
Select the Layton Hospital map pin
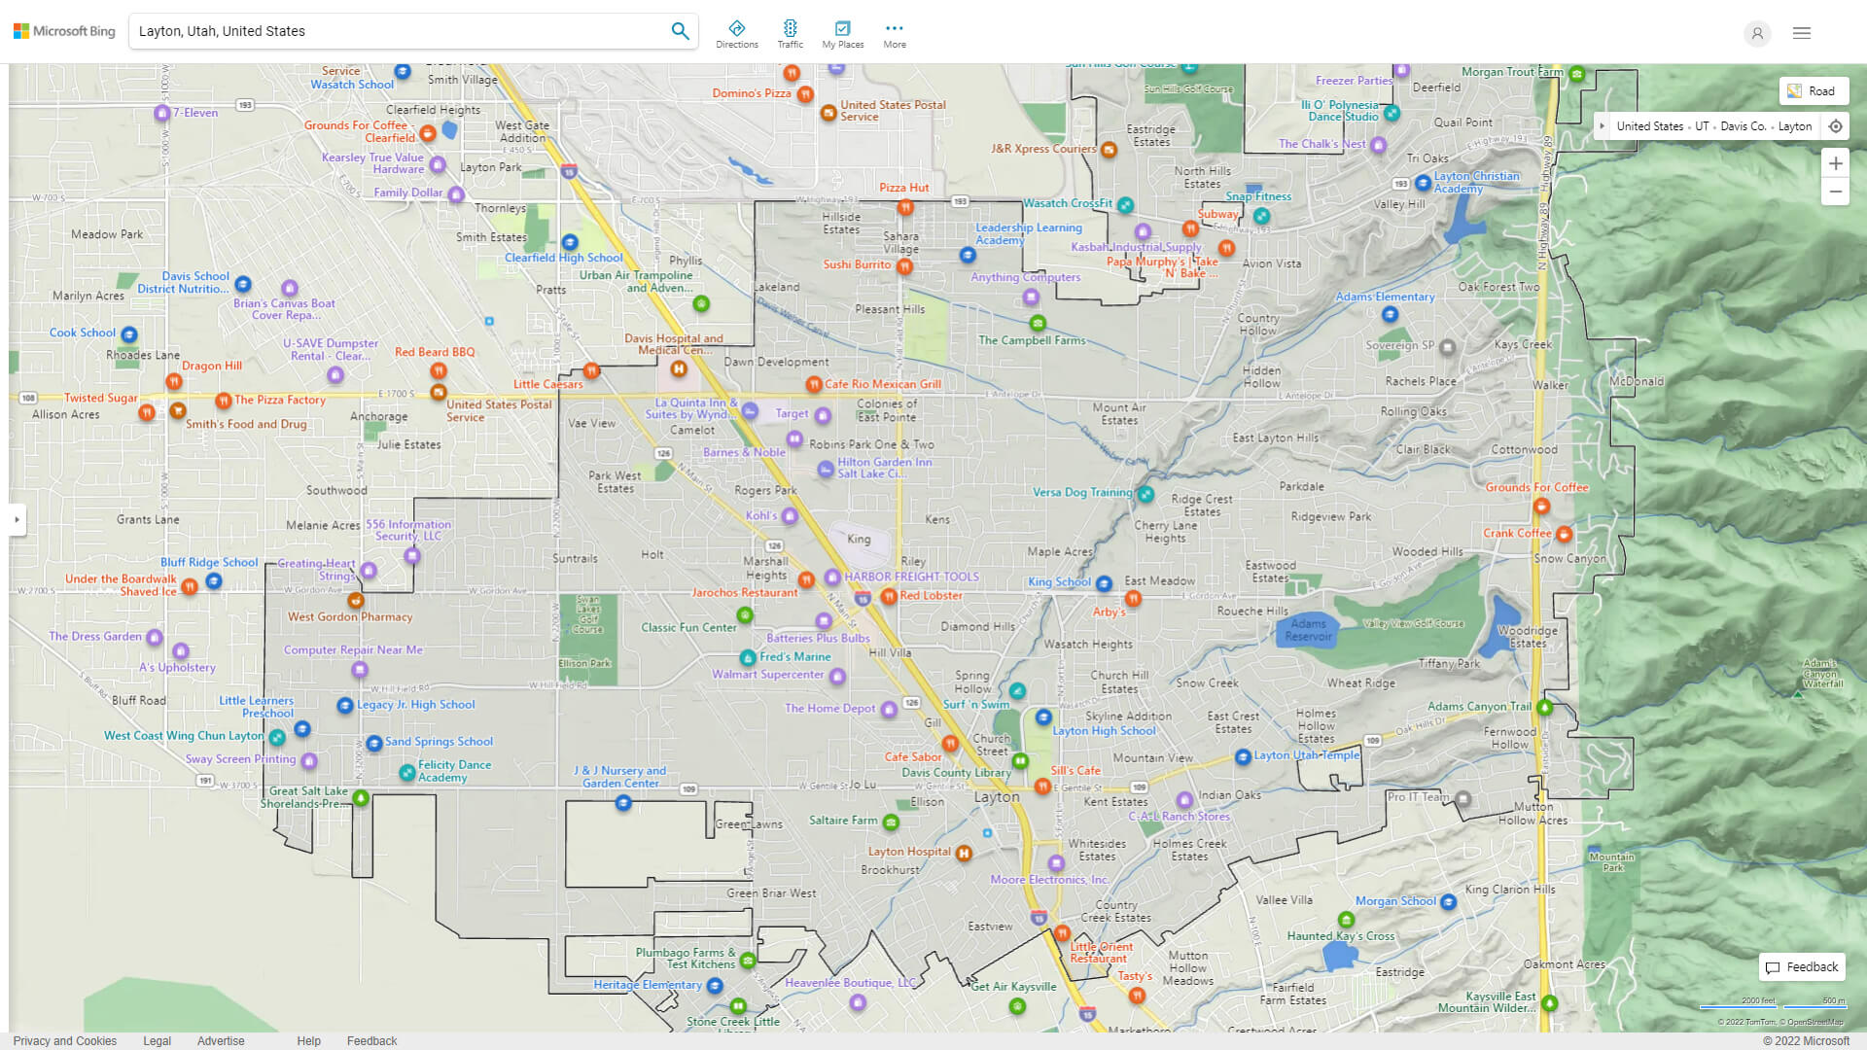click(964, 853)
